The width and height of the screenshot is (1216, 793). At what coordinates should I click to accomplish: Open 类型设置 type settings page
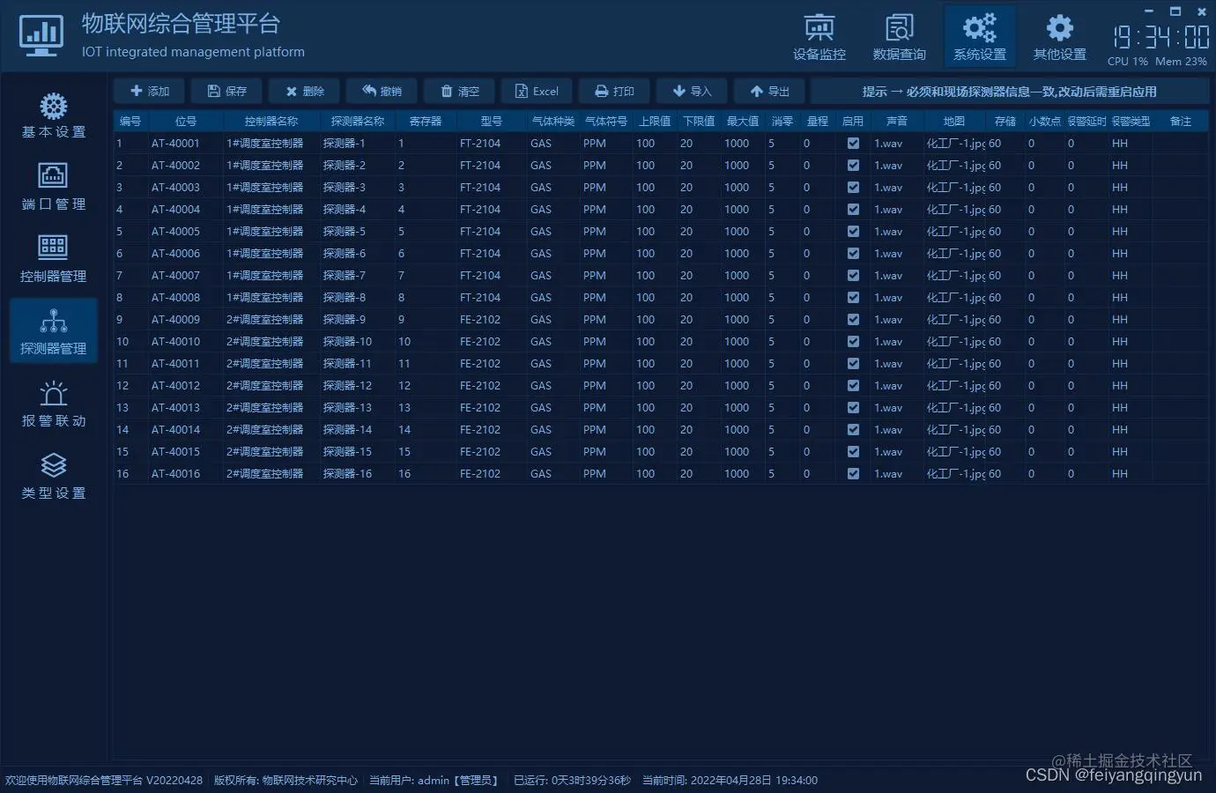53,476
